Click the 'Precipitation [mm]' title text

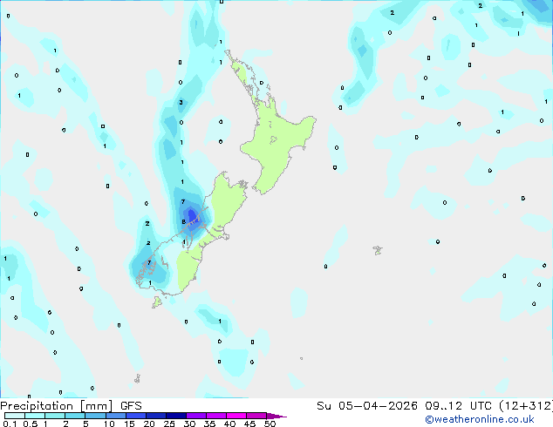57,406
